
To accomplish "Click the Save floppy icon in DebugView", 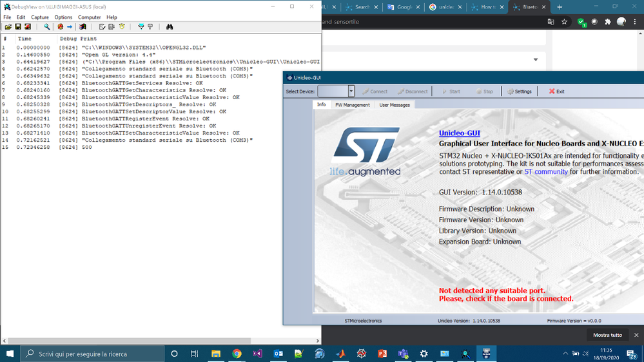I will [18, 26].
